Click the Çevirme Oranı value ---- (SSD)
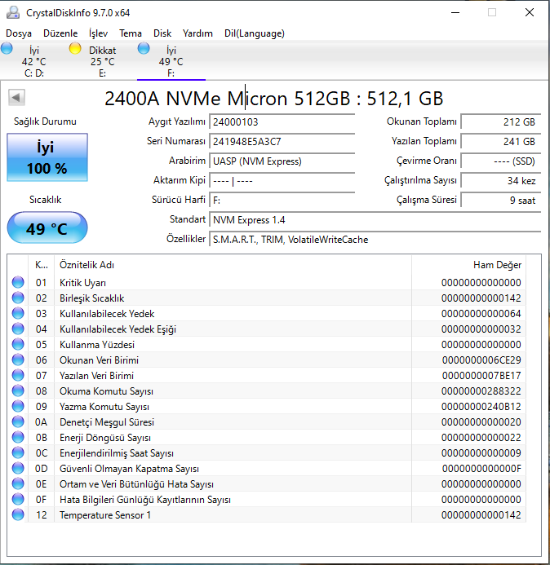 501,161
